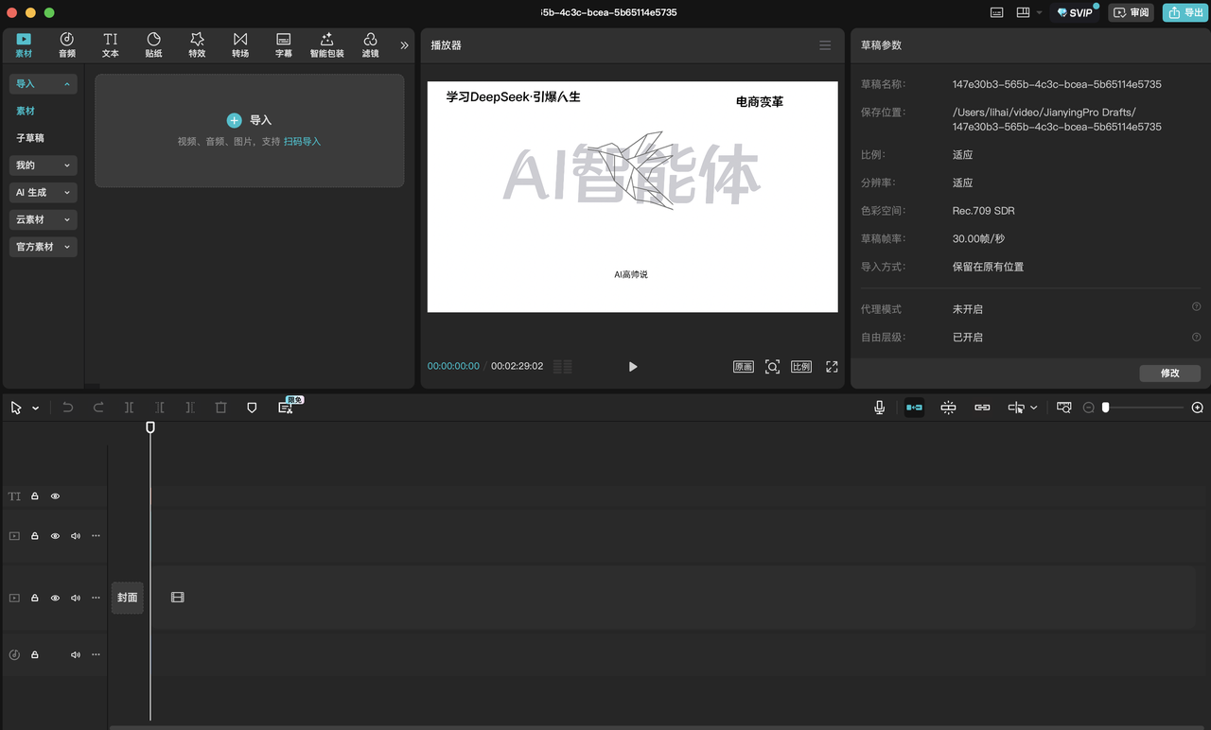
Task: Show more tabs via double chevron
Action: (x=405, y=45)
